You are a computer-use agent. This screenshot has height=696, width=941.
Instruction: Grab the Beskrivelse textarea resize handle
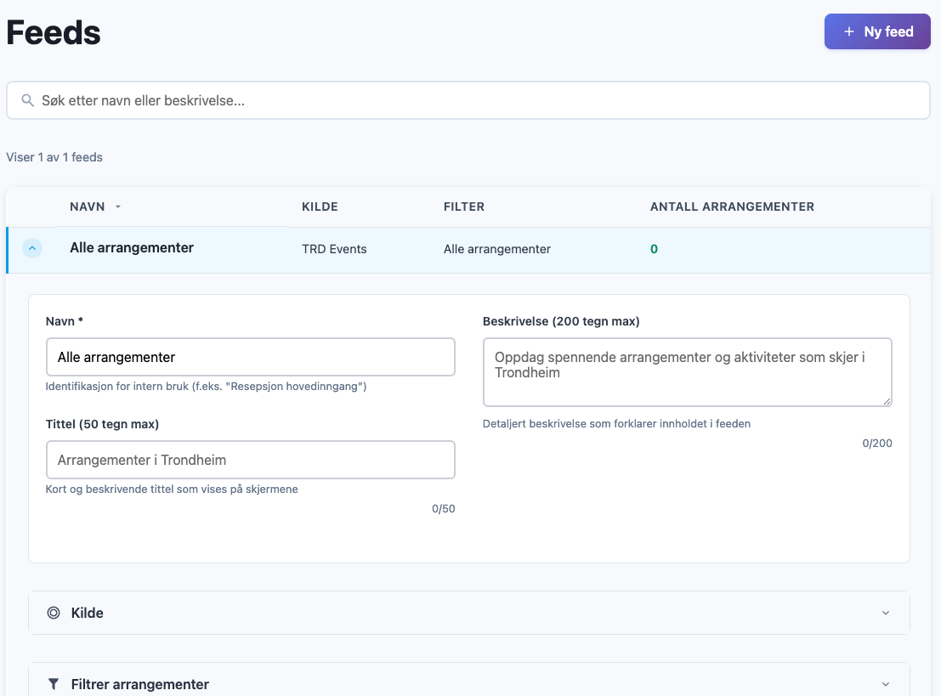tap(887, 401)
